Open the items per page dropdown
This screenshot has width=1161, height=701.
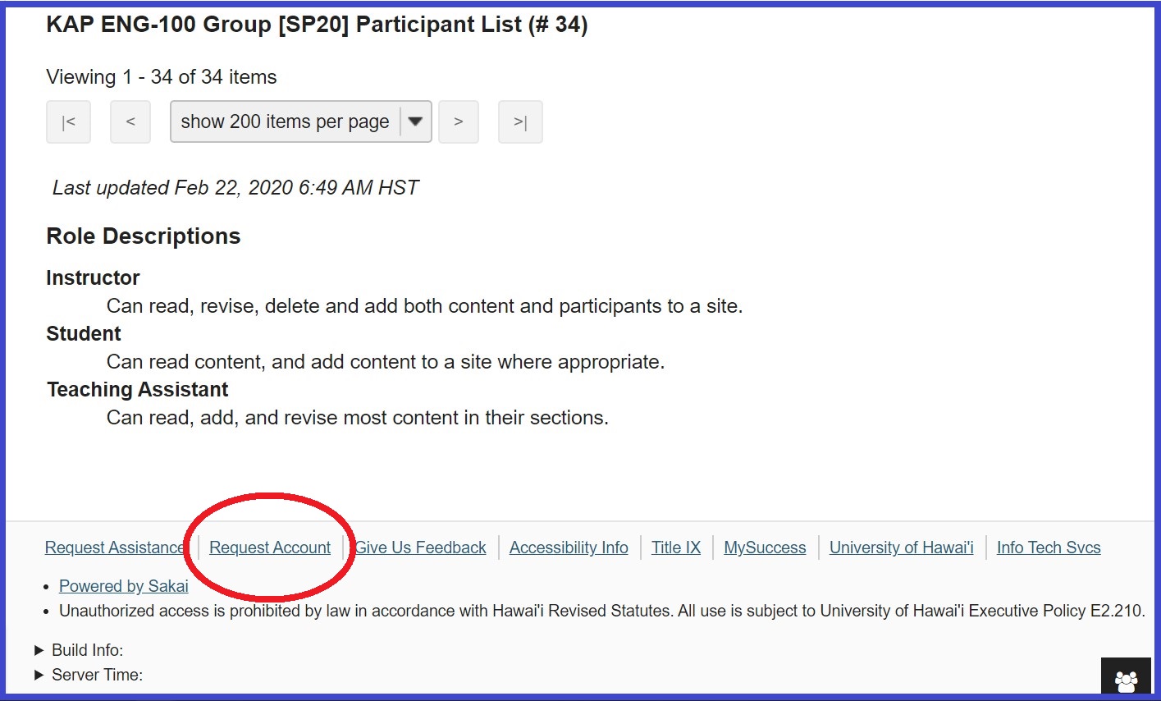click(300, 122)
